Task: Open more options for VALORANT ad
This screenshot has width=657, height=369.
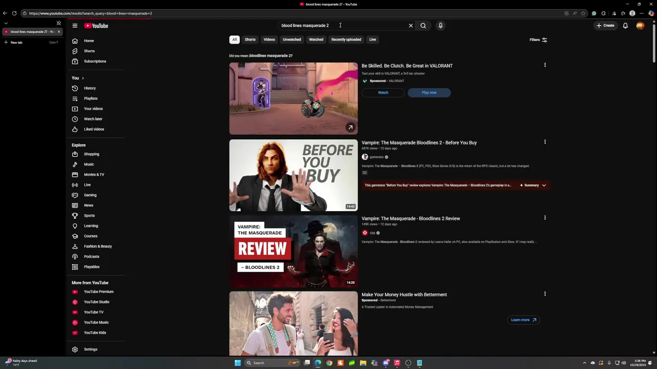Action: pyautogui.click(x=545, y=65)
